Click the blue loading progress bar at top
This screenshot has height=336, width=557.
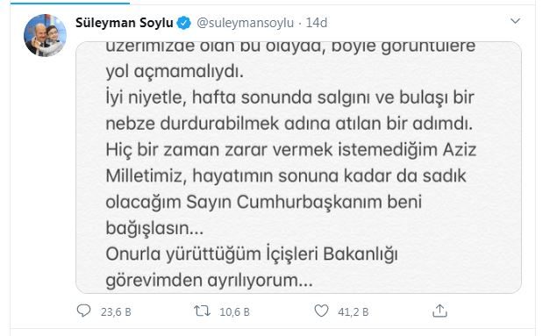tap(70, 3)
